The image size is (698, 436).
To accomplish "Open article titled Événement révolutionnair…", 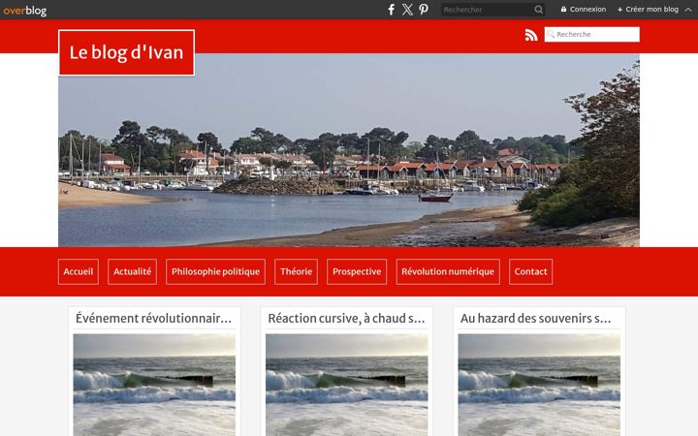I will point(153,319).
